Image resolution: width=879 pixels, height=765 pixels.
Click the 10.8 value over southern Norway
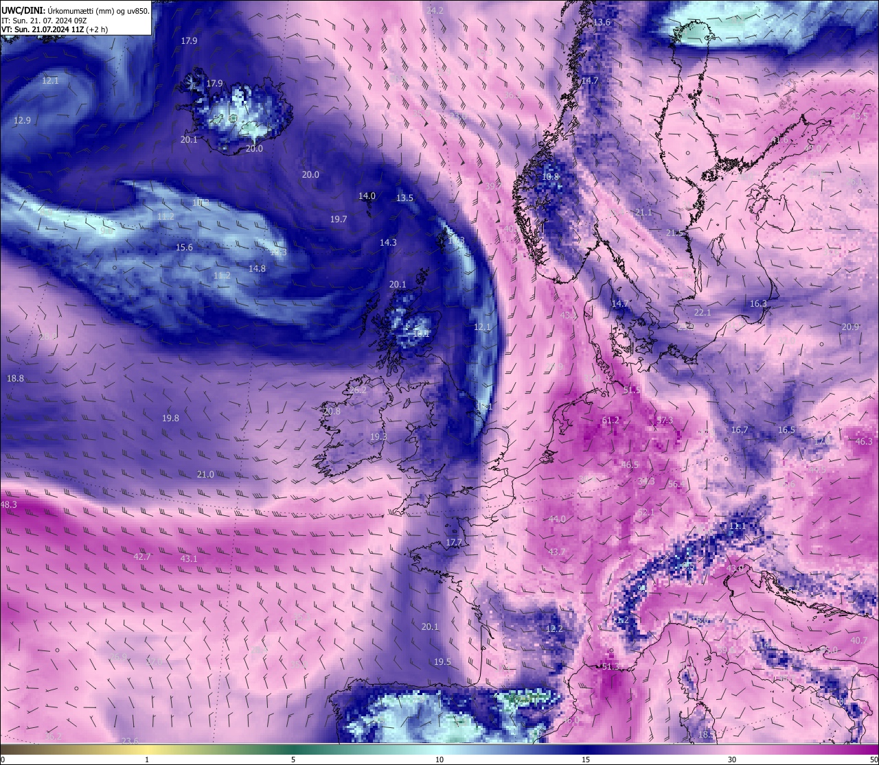coord(551,177)
